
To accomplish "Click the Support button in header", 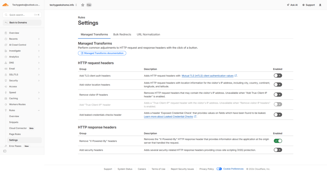I will [x=308, y=5].
